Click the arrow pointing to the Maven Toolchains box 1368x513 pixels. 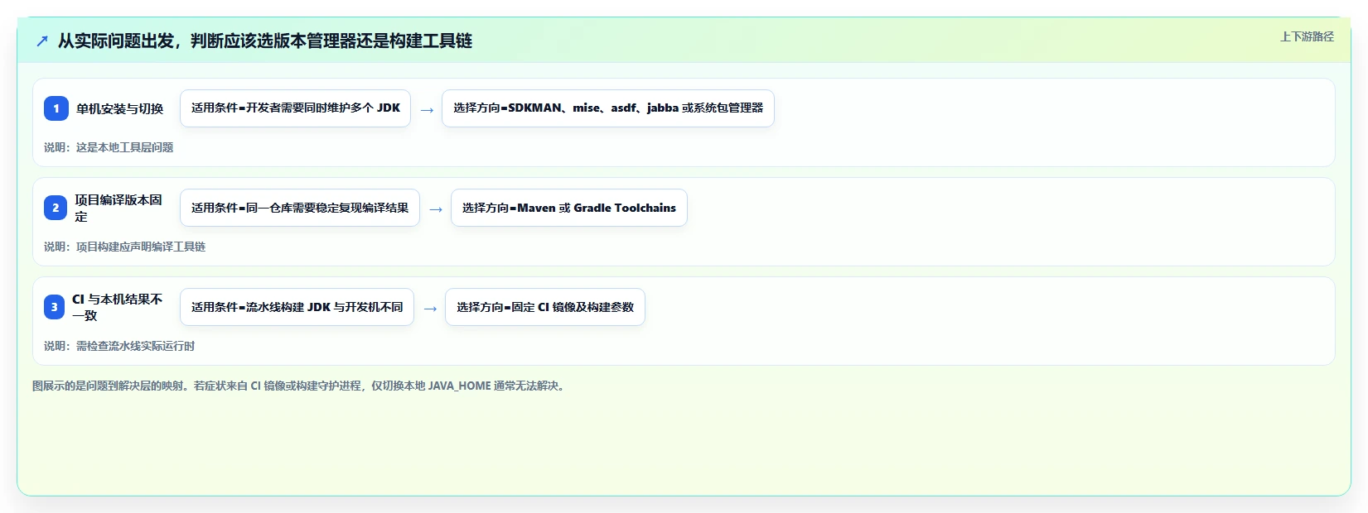click(x=436, y=209)
